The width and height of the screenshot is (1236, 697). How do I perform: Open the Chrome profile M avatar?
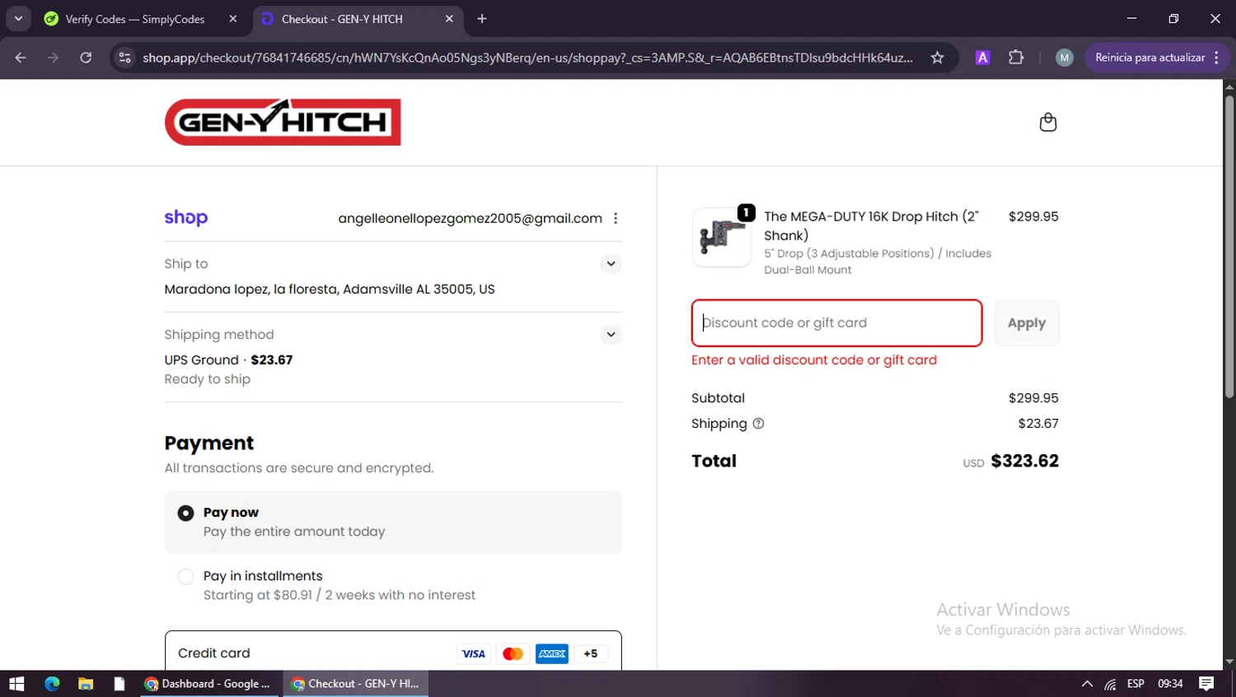1065,58
